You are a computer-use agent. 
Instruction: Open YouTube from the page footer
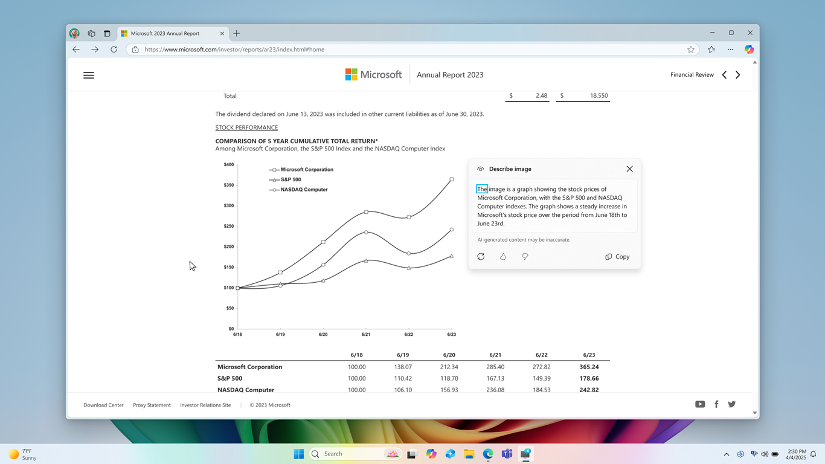(x=700, y=404)
